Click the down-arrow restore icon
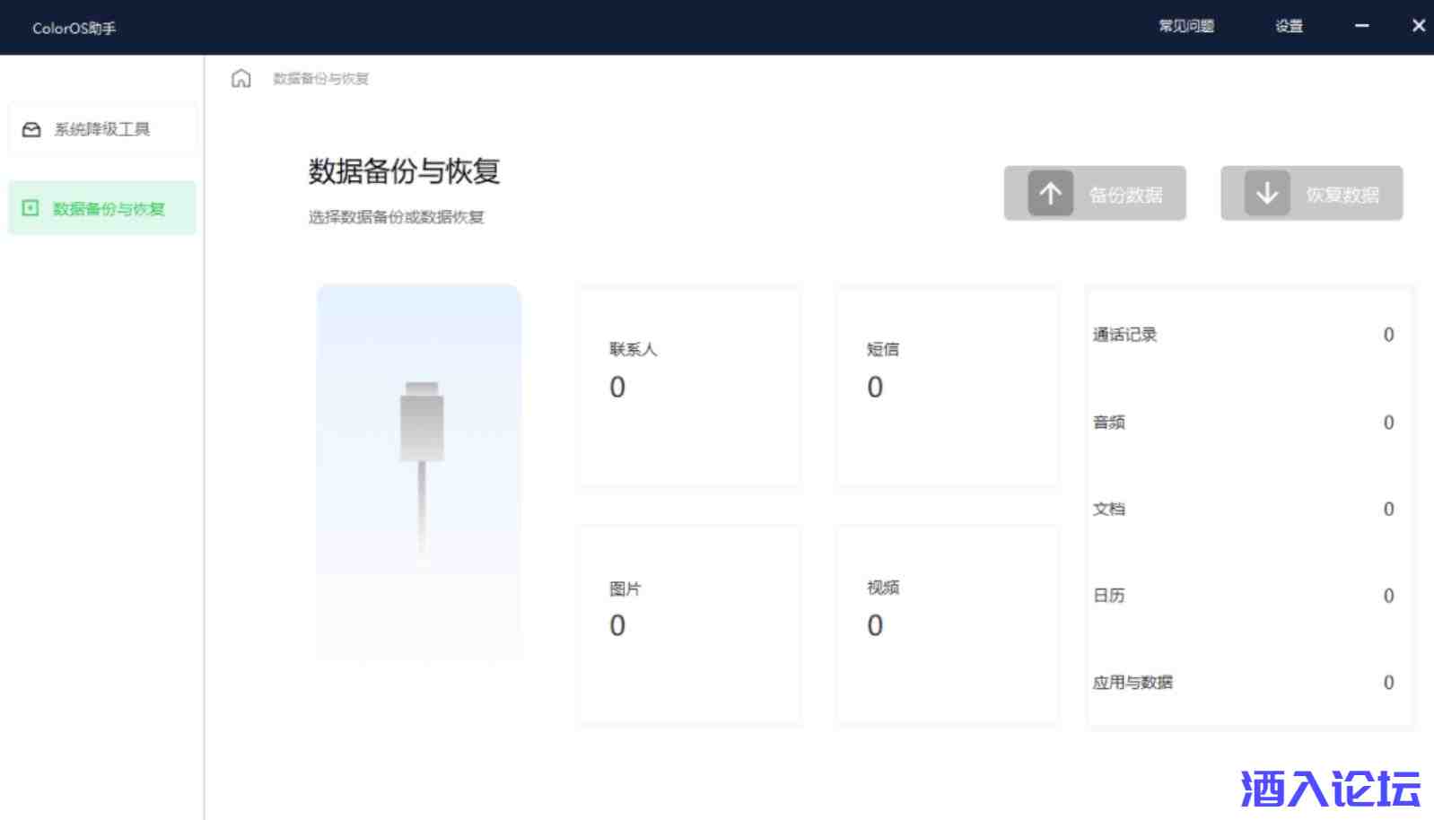This screenshot has height=820, width=1434. 1266,193
